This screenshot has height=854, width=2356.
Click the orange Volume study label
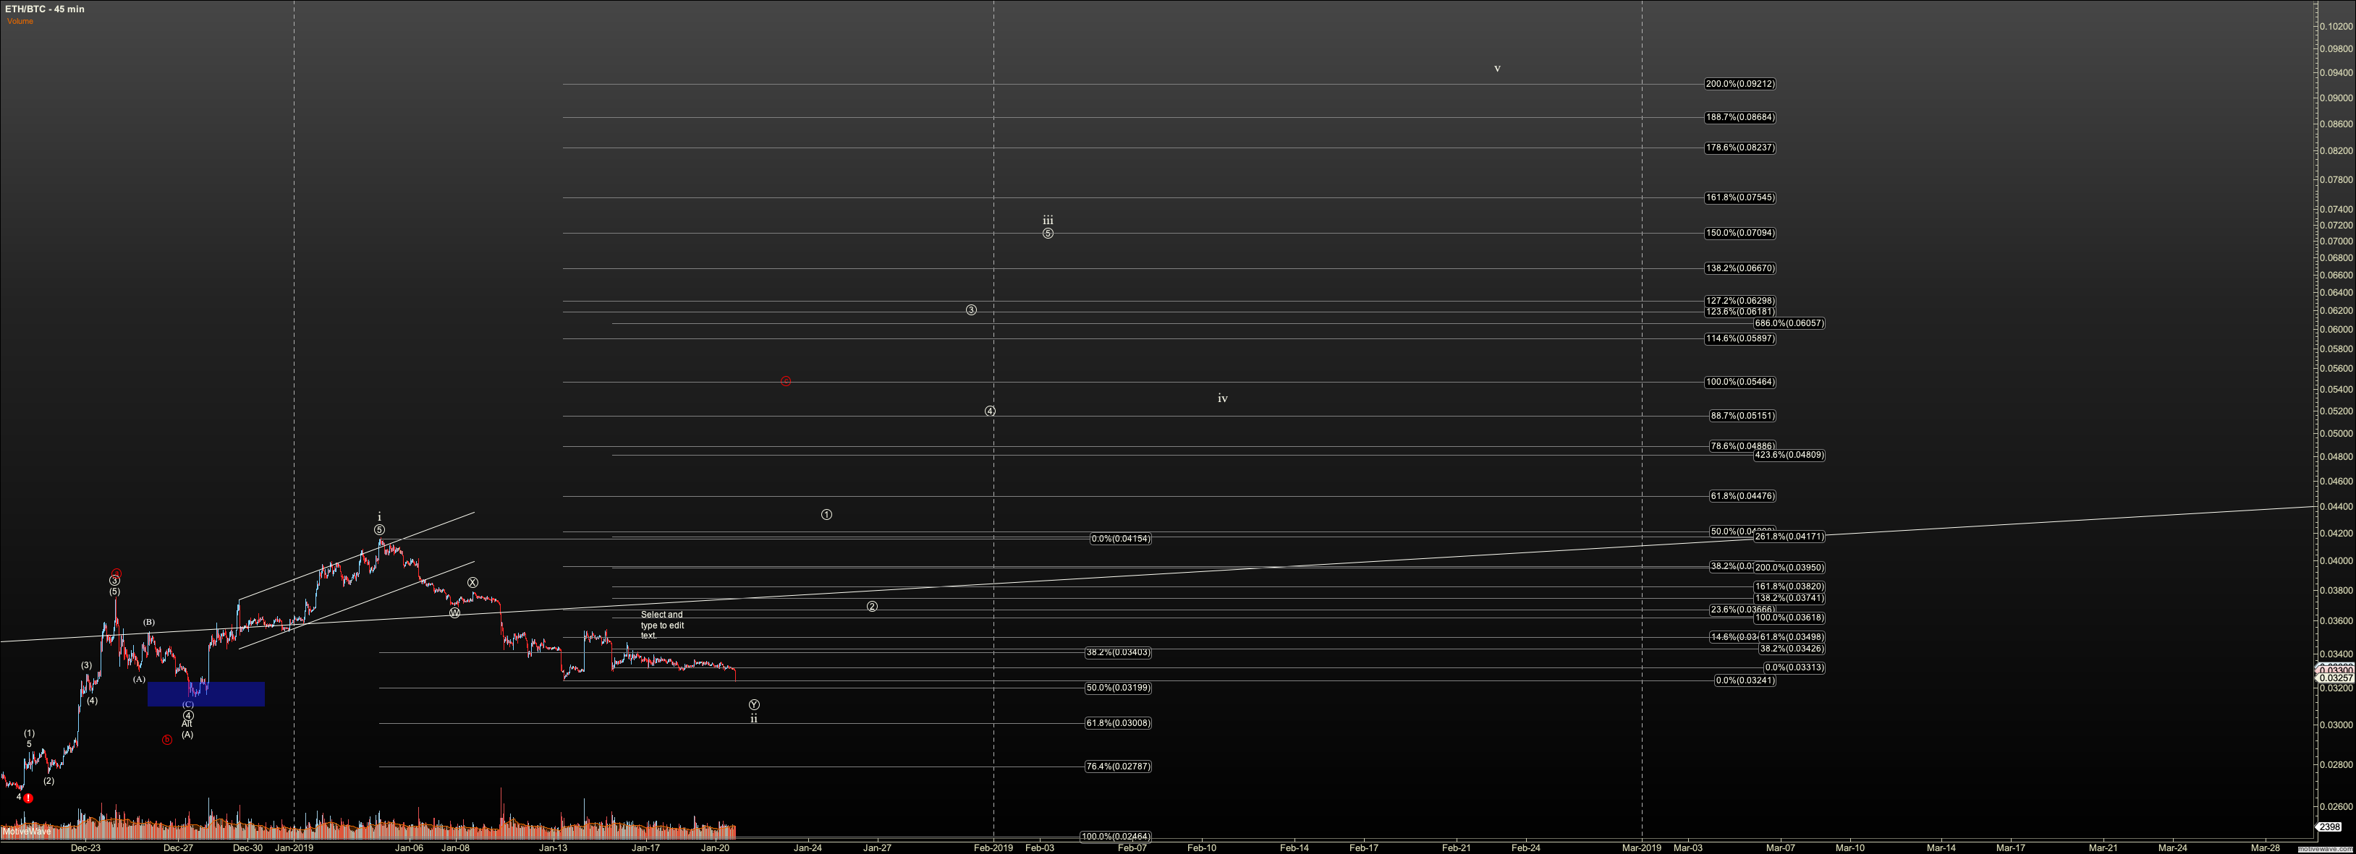point(20,21)
